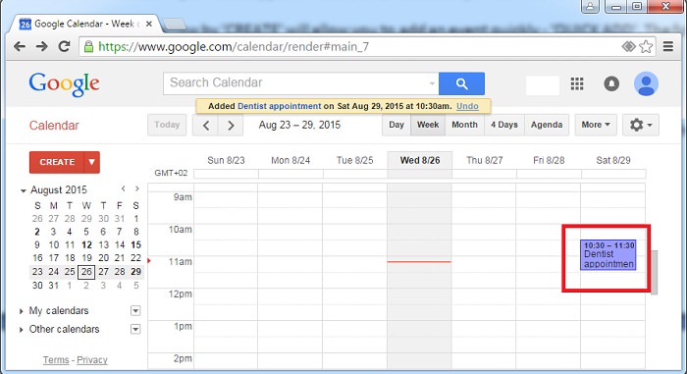Open notifications bell icon
This screenshot has height=374, width=687.
pyautogui.click(x=611, y=83)
